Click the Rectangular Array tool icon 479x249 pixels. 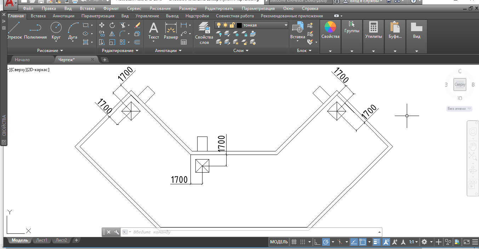[122, 42]
